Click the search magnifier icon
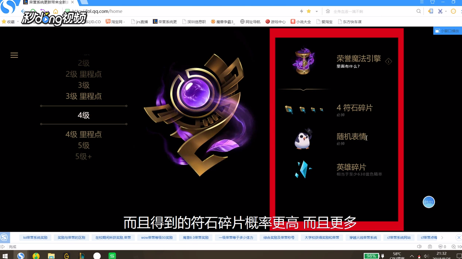Viewport: 462px width, 259px height. click(419, 11)
